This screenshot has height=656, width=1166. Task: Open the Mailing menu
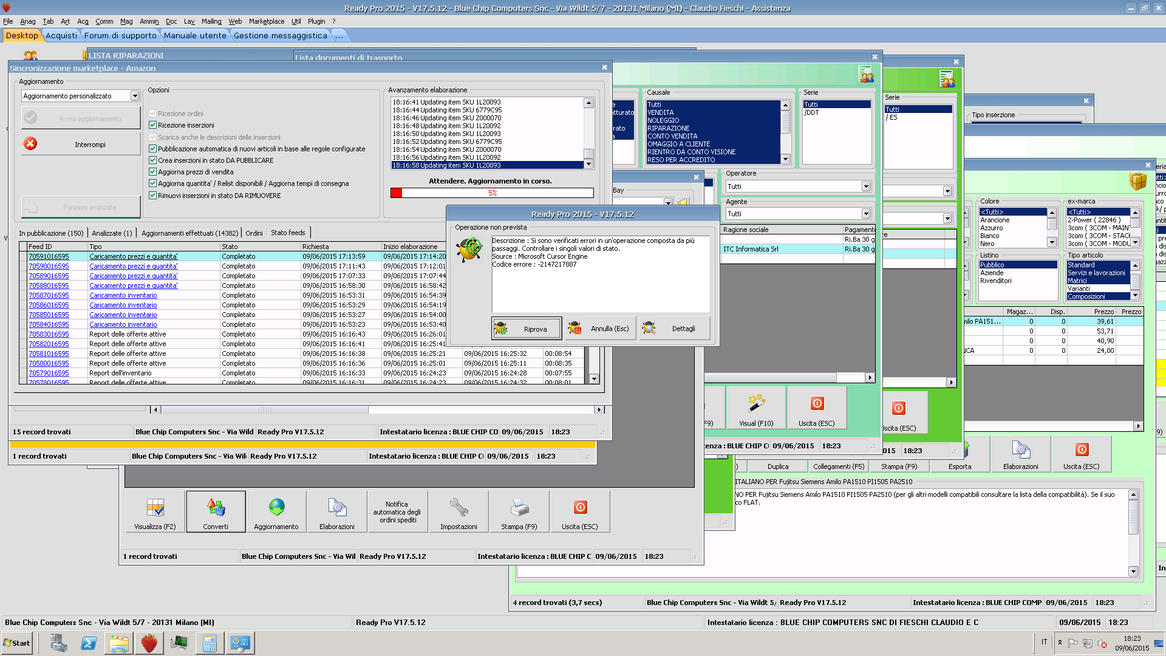[x=211, y=21]
